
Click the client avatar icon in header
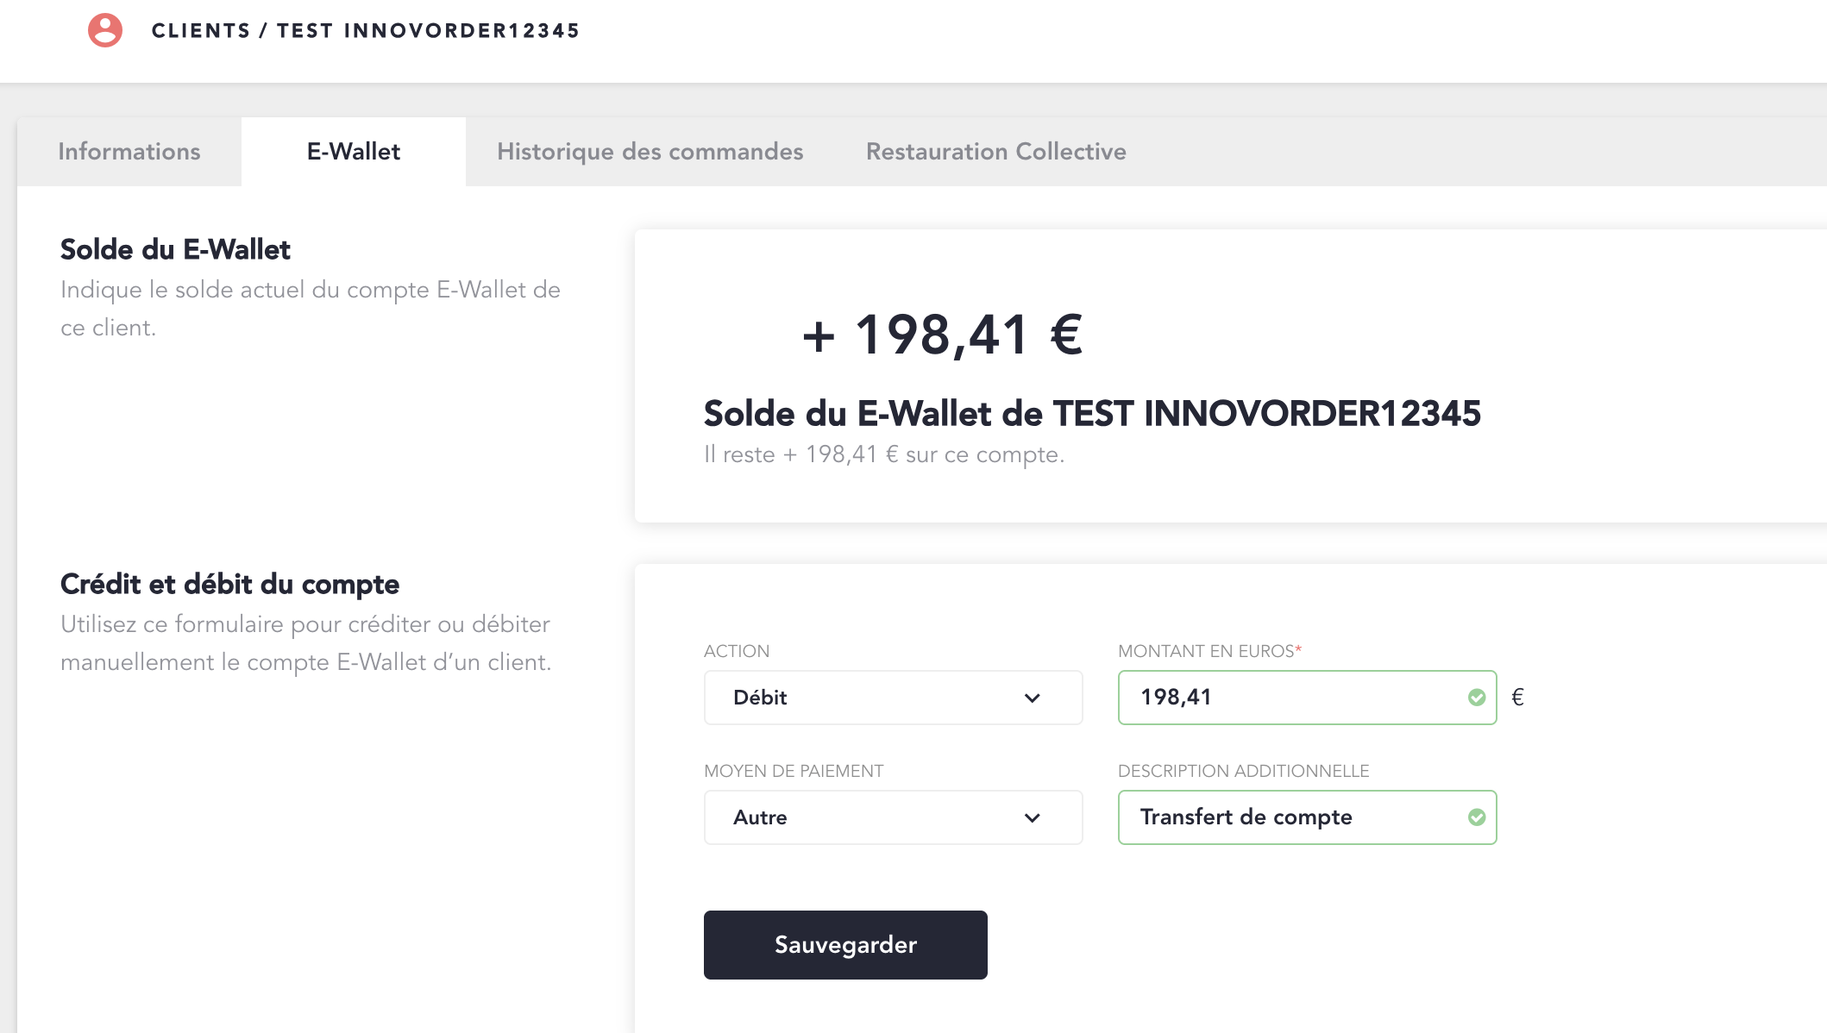click(x=105, y=30)
